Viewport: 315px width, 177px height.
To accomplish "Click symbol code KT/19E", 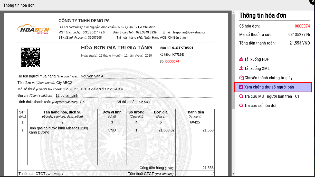I will (x=178, y=55).
